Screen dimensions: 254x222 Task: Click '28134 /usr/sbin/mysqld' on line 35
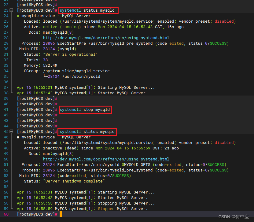(74, 77)
